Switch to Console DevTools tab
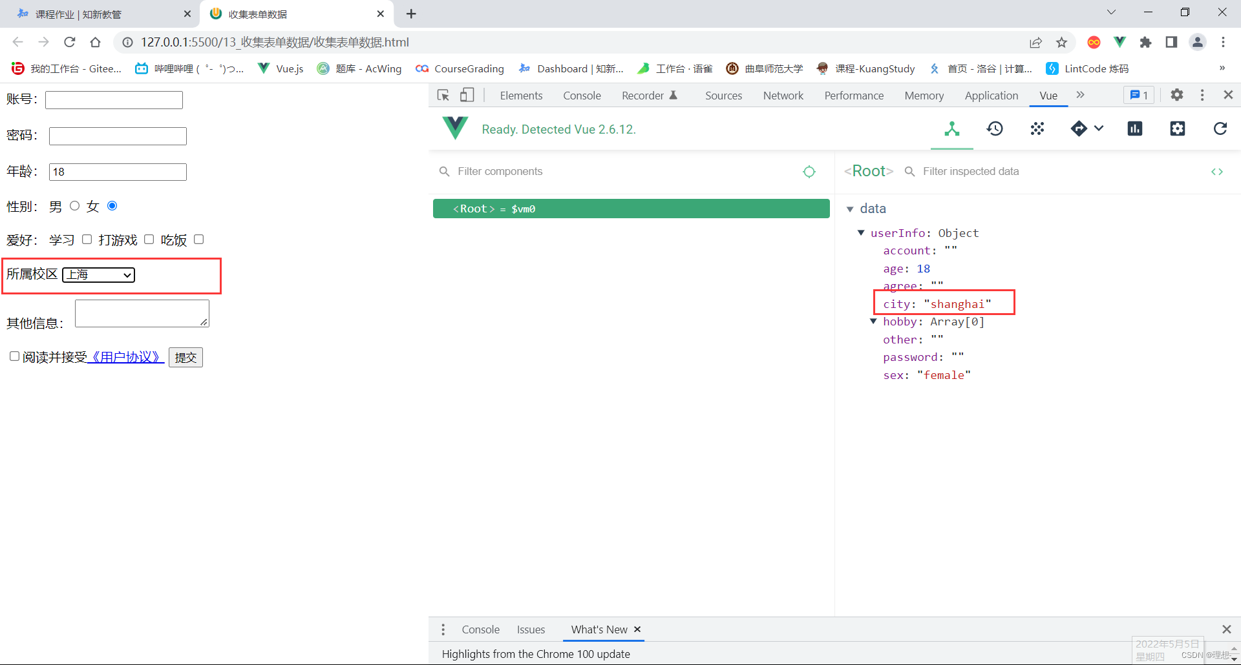Screen dimensions: 1241x665 (x=582, y=96)
